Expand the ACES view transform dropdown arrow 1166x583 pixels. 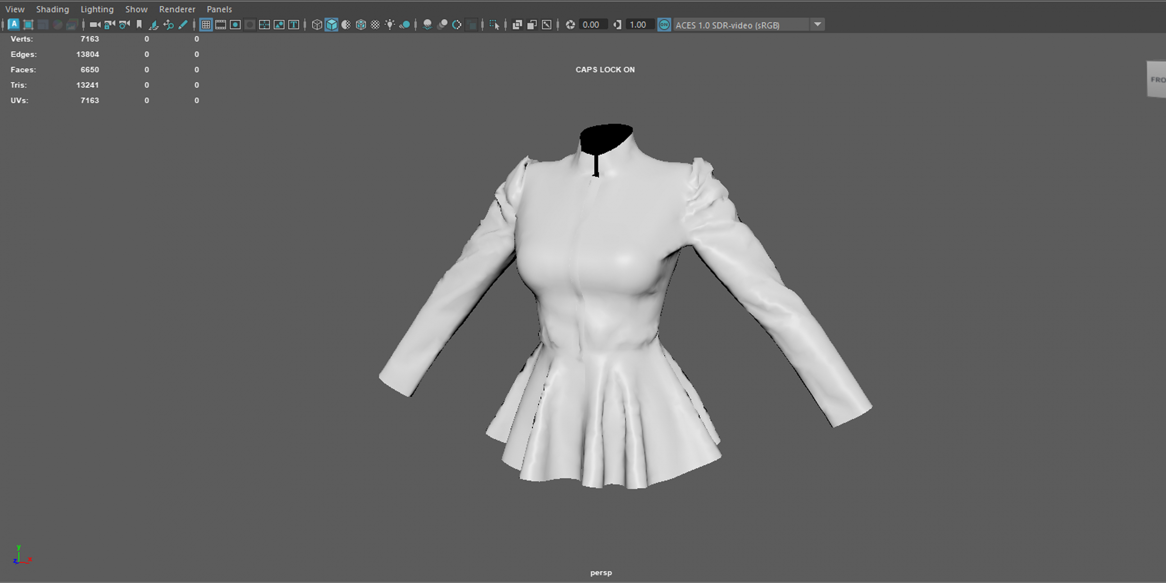pyautogui.click(x=817, y=24)
